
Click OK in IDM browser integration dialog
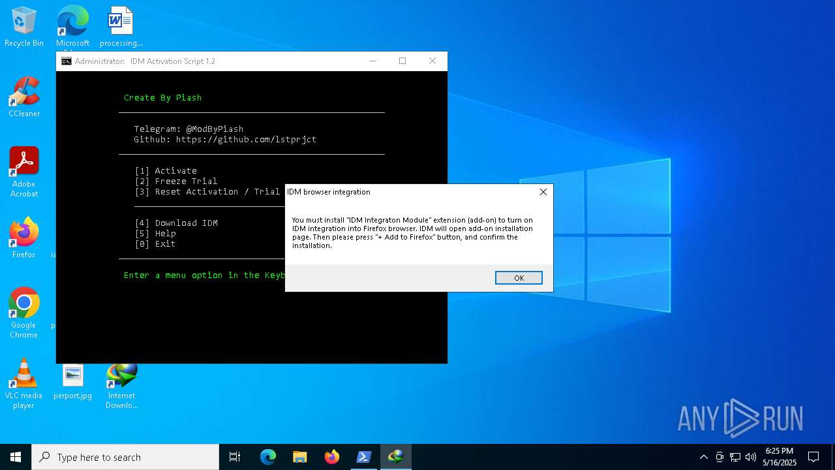pos(519,278)
